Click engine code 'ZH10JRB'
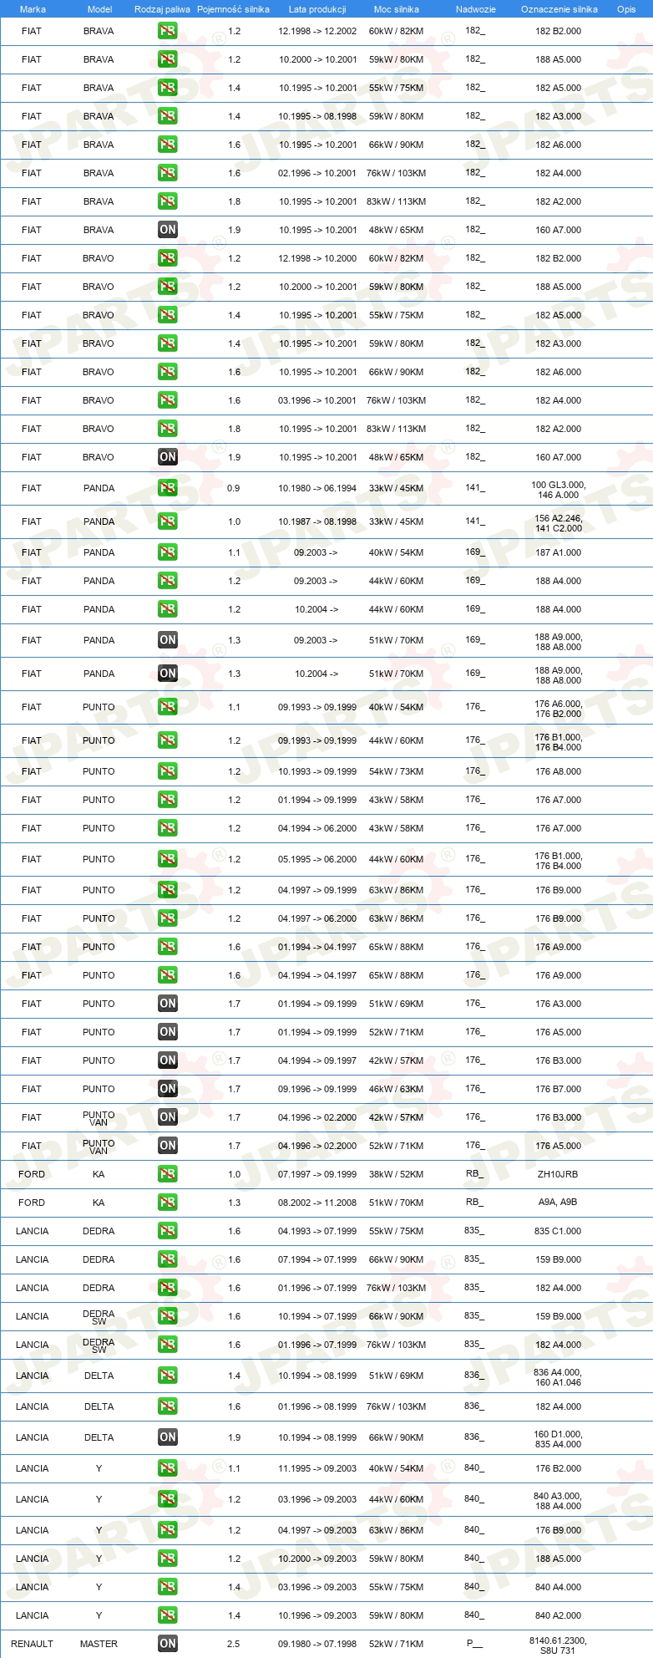 (x=558, y=1174)
